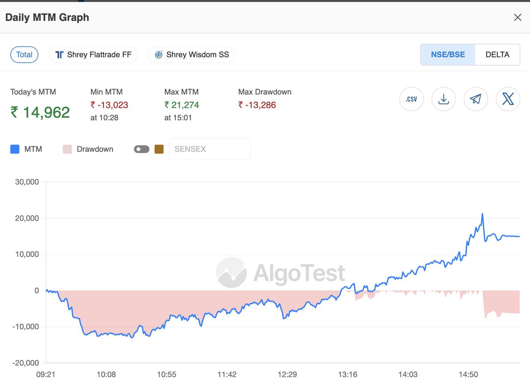530x389 pixels.
Task: Click the Wisdom broker logo icon
Action: pyautogui.click(x=159, y=55)
